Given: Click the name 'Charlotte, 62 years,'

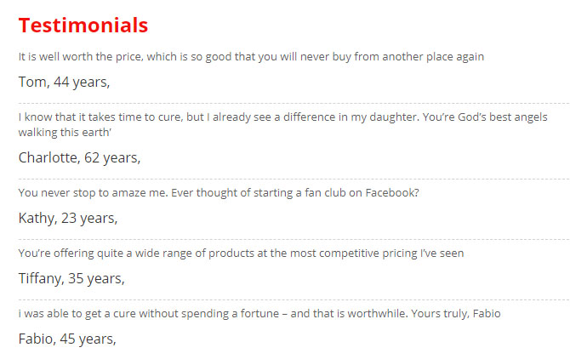Looking at the screenshot, I should [x=79, y=157].
